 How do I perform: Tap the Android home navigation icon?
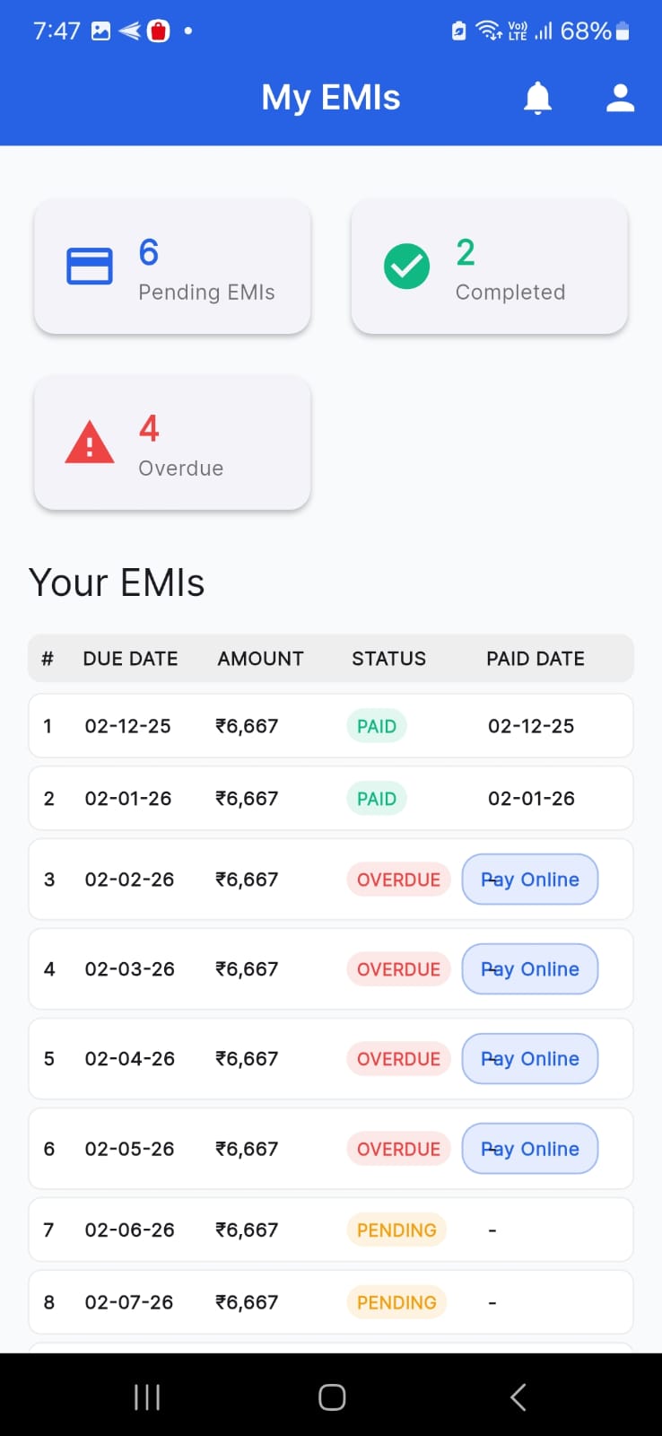332,1397
